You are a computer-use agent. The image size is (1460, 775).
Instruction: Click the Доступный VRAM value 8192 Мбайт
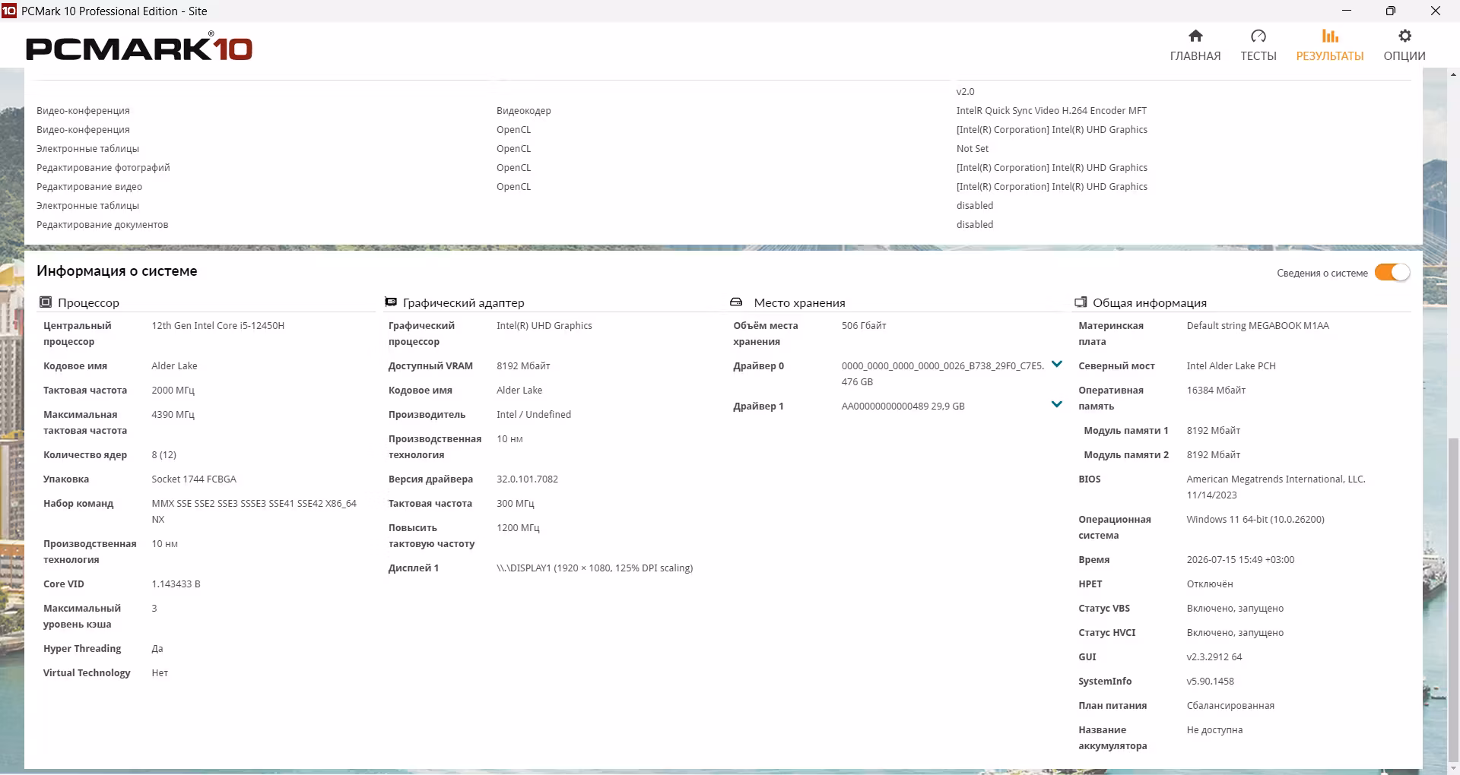[523, 366]
